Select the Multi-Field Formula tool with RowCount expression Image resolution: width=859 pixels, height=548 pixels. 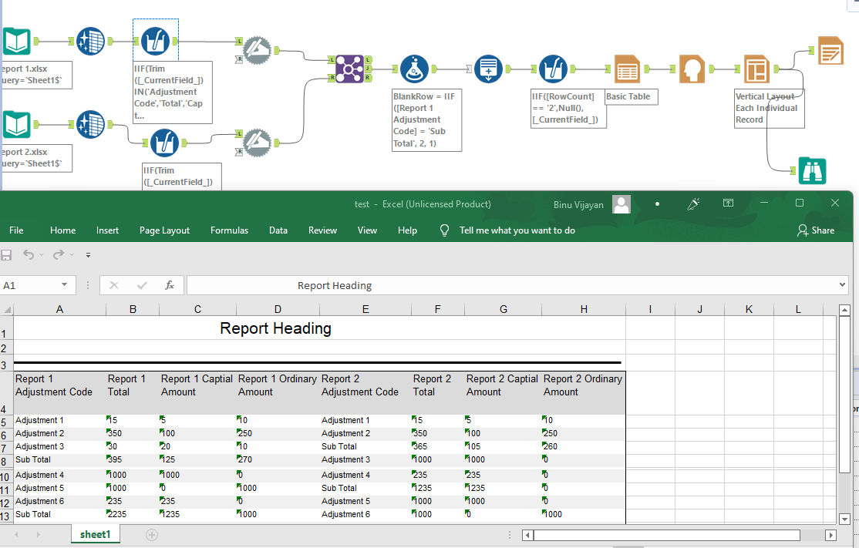(x=554, y=69)
